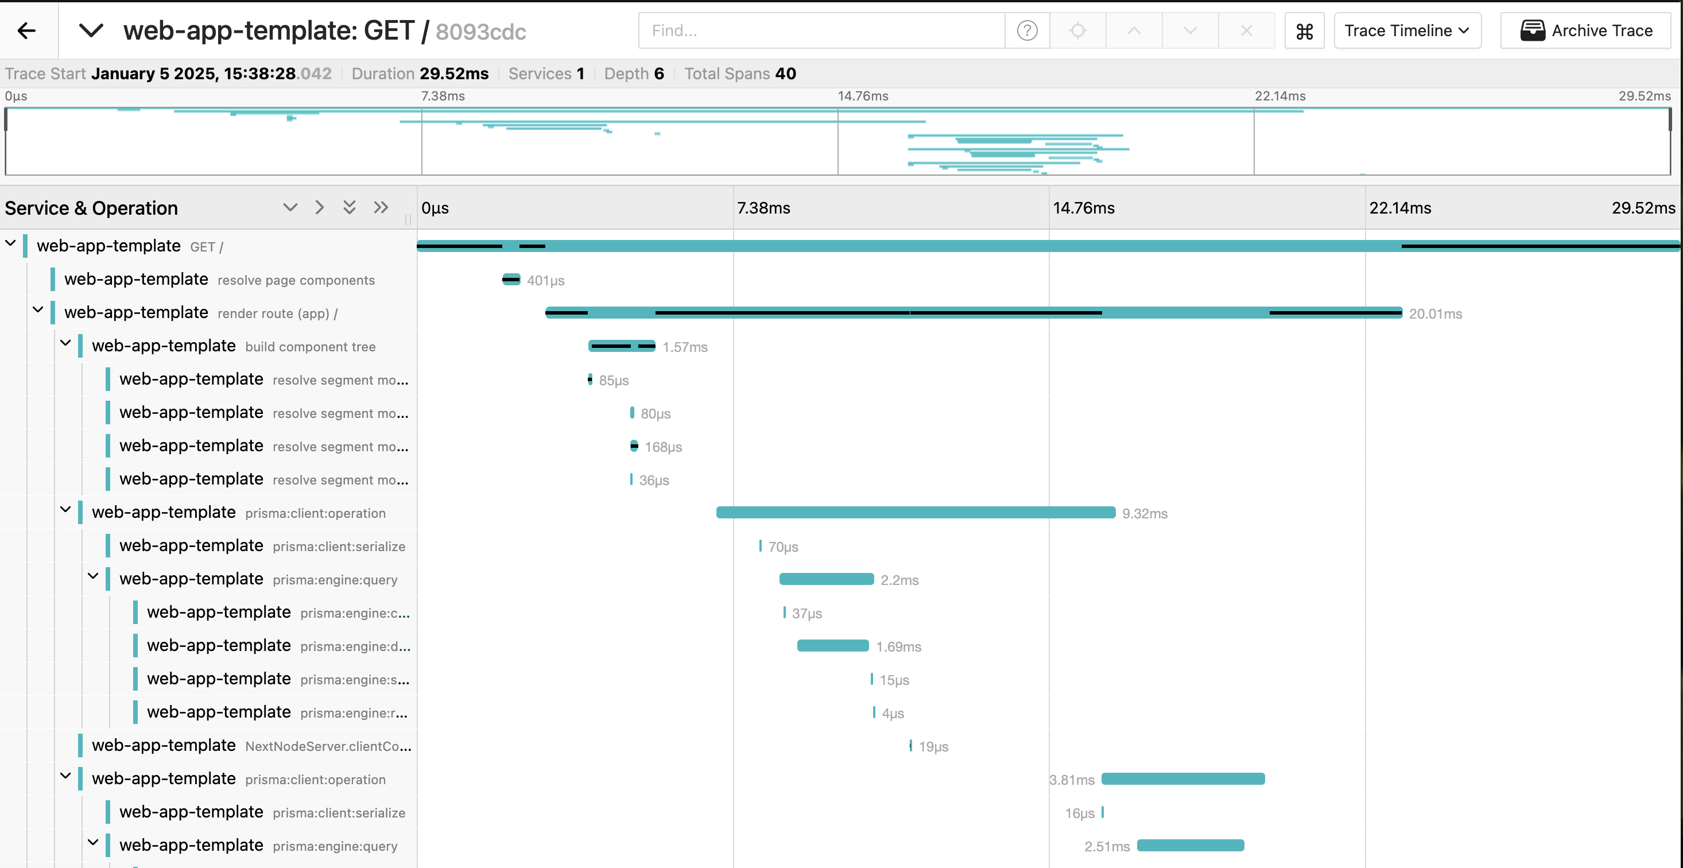Click the Find search input field
This screenshot has height=868, width=1683.
tap(821, 31)
